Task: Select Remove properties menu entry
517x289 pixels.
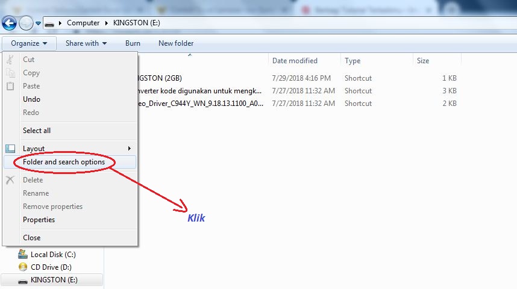Action: click(x=69, y=207)
